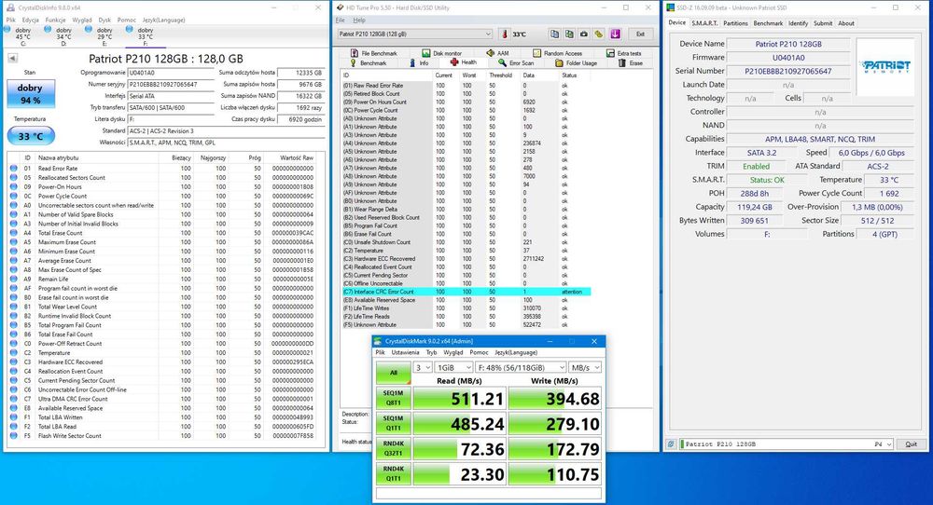Click the Read Error Rate status icon
Image resolution: width=933 pixels, height=505 pixels.
coord(14,168)
